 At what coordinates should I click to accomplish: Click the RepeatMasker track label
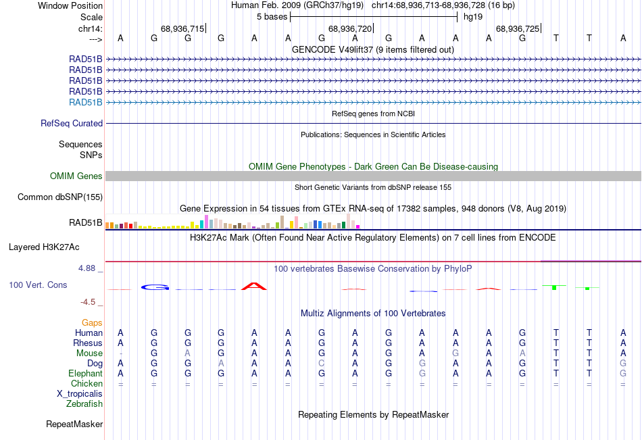coord(74,424)
